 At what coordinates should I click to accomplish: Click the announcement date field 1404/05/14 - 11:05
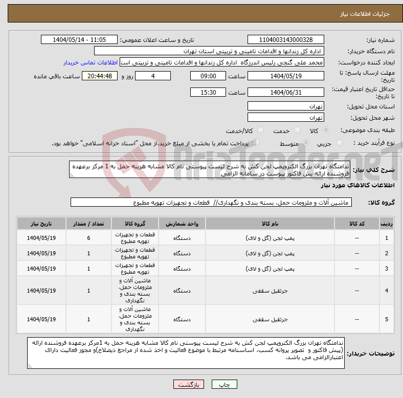pos(79,39)
